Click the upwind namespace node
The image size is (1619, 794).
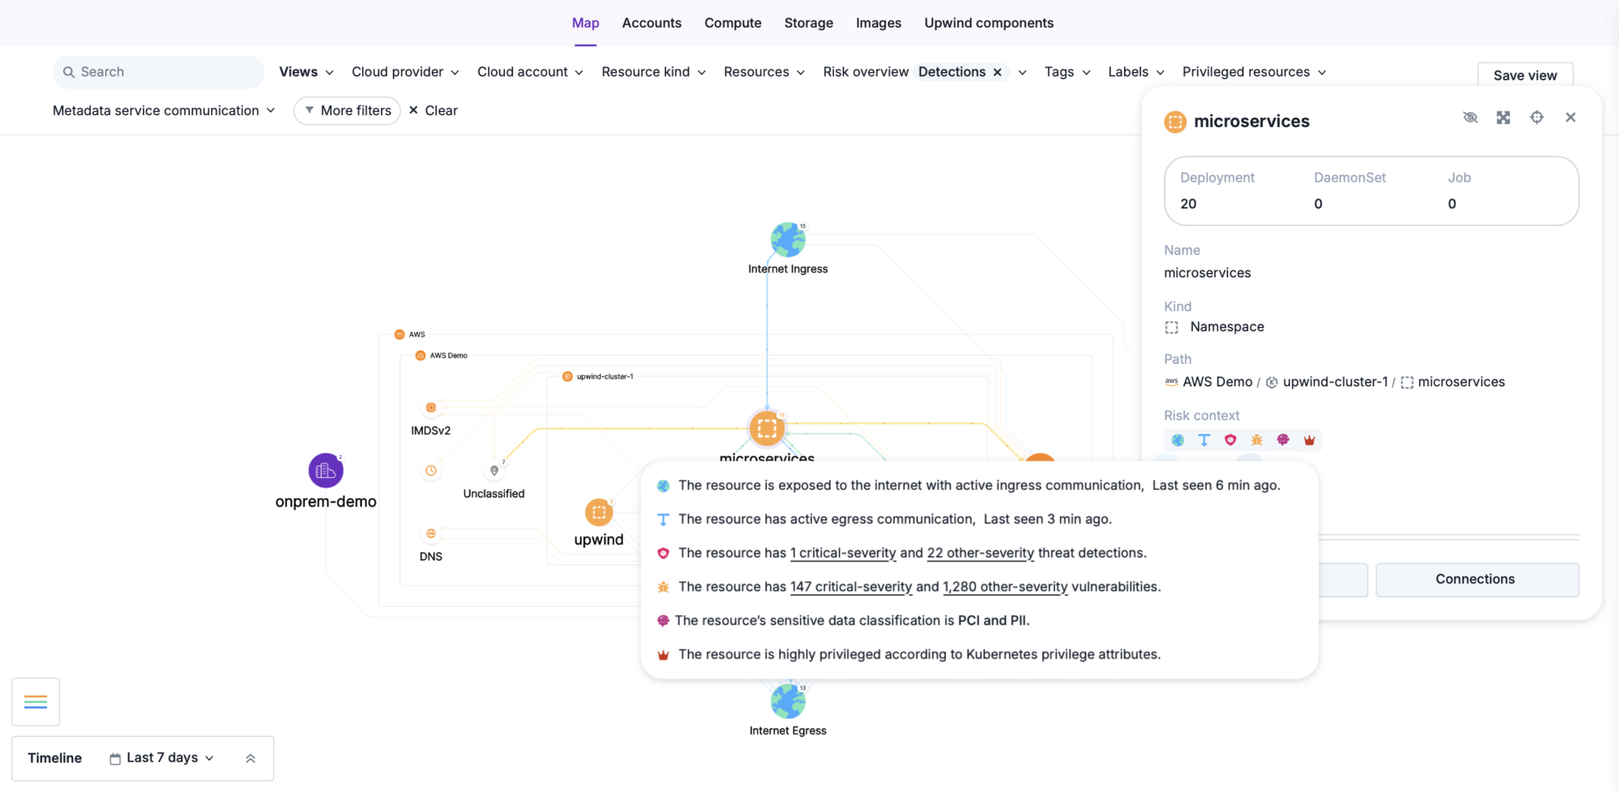pos(598,513)
